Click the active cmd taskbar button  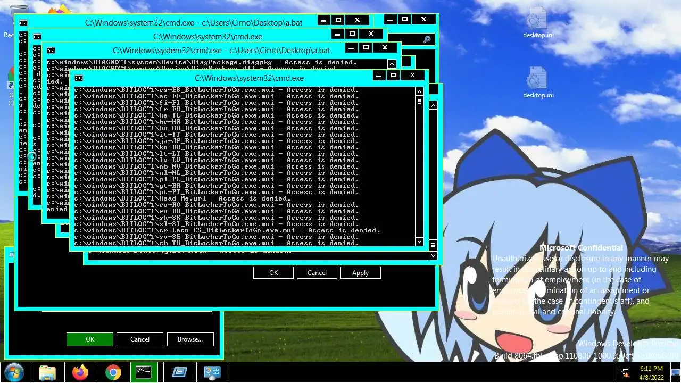[144, 373]
